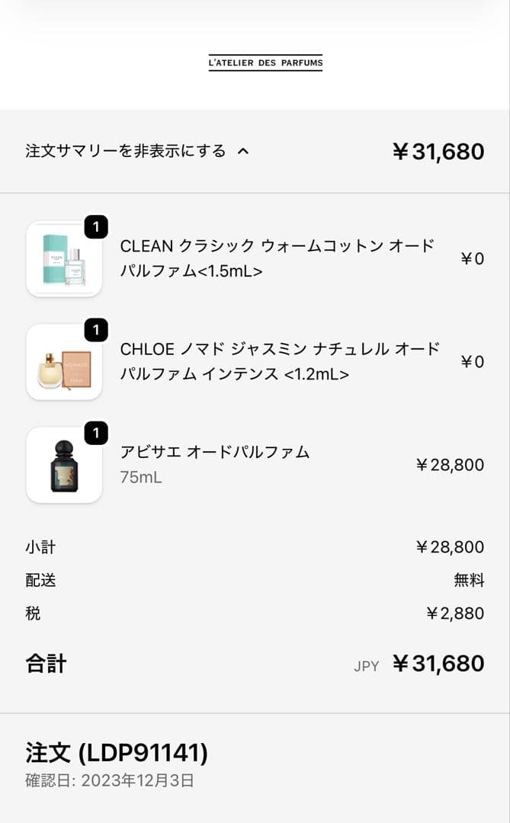Viewport: 510px width, 823px height.
Task: Open アビサエ オードパルファム product page
Action: pos(215,451)
